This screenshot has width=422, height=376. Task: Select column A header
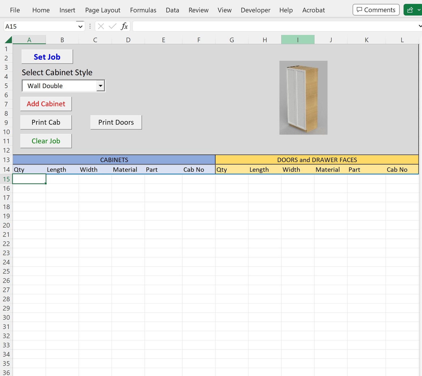[29, 40]
